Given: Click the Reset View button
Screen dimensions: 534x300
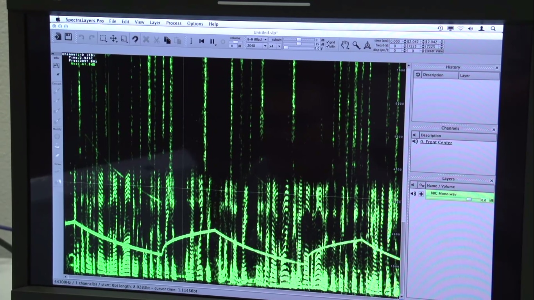Looking at the screenshot, I should [435, 51].
